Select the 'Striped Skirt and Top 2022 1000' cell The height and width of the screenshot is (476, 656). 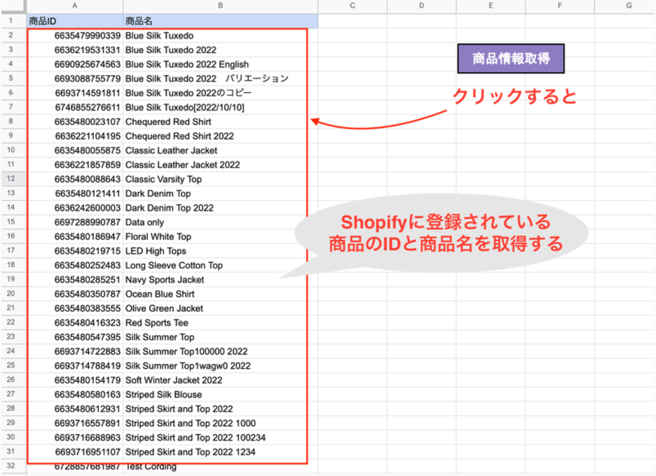[x=220, y=423]
